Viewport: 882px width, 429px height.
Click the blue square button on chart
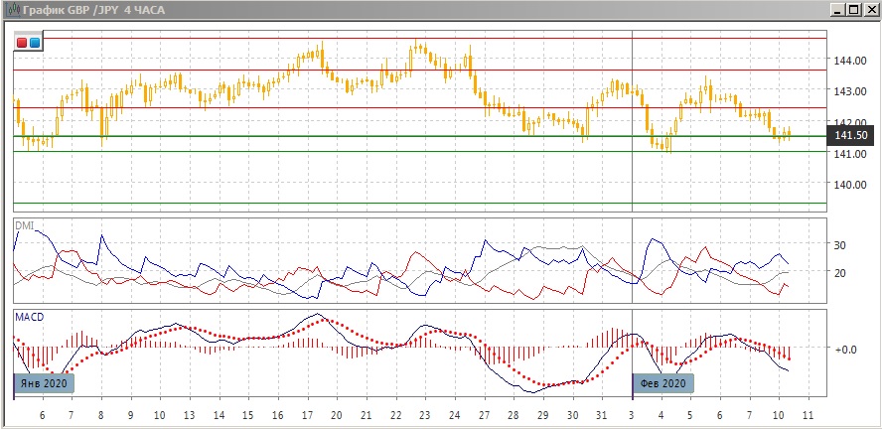[x=35, y=43]
